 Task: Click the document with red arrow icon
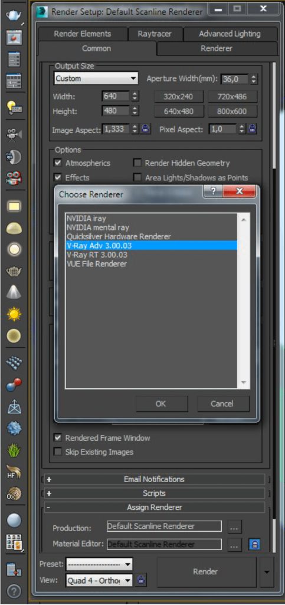coord(14,569)
